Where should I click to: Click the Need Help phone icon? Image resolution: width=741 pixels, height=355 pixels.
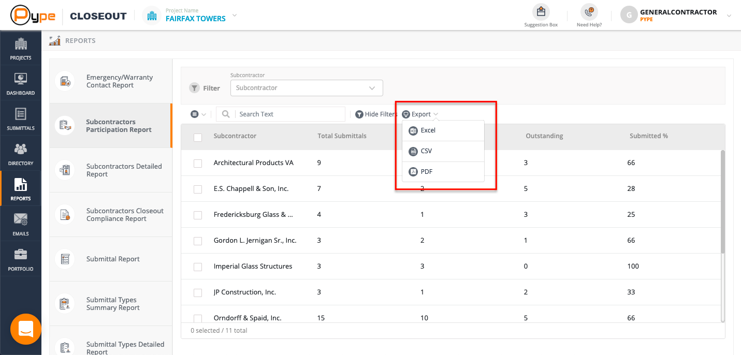tap(589, 12)
